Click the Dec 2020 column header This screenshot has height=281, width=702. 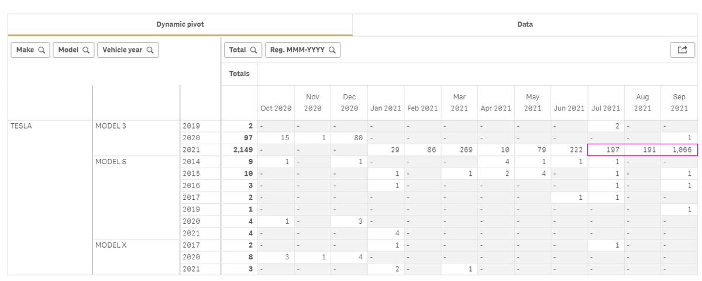[349, 103]
